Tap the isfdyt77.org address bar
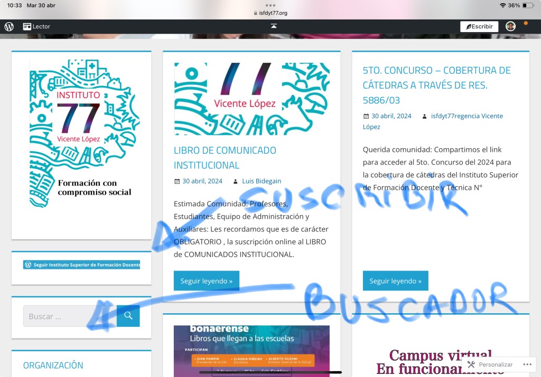This screenshot has height=377, width=541. coord(270,13)
